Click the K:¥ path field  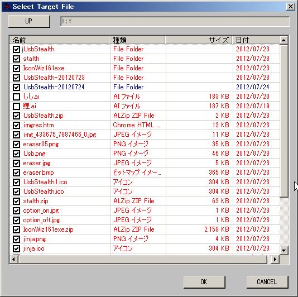point(175,21)
